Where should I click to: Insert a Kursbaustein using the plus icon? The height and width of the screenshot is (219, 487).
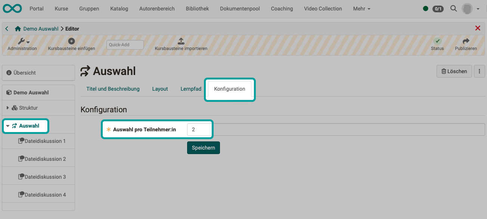tap(71, 41)
